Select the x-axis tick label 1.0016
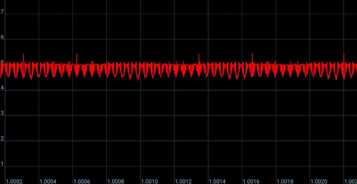This screenshot has width=357, height=184. click(251, 181)
